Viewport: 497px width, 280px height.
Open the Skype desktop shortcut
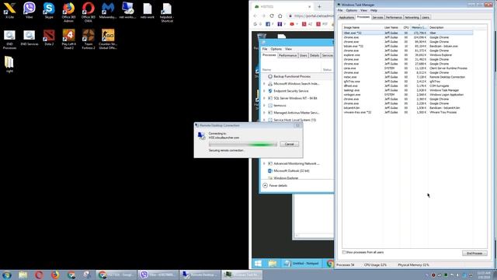49,10
